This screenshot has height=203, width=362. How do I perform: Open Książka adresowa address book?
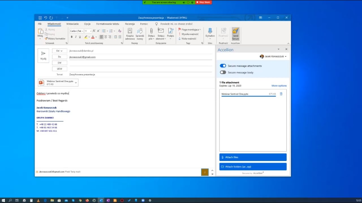coord(130,34)
